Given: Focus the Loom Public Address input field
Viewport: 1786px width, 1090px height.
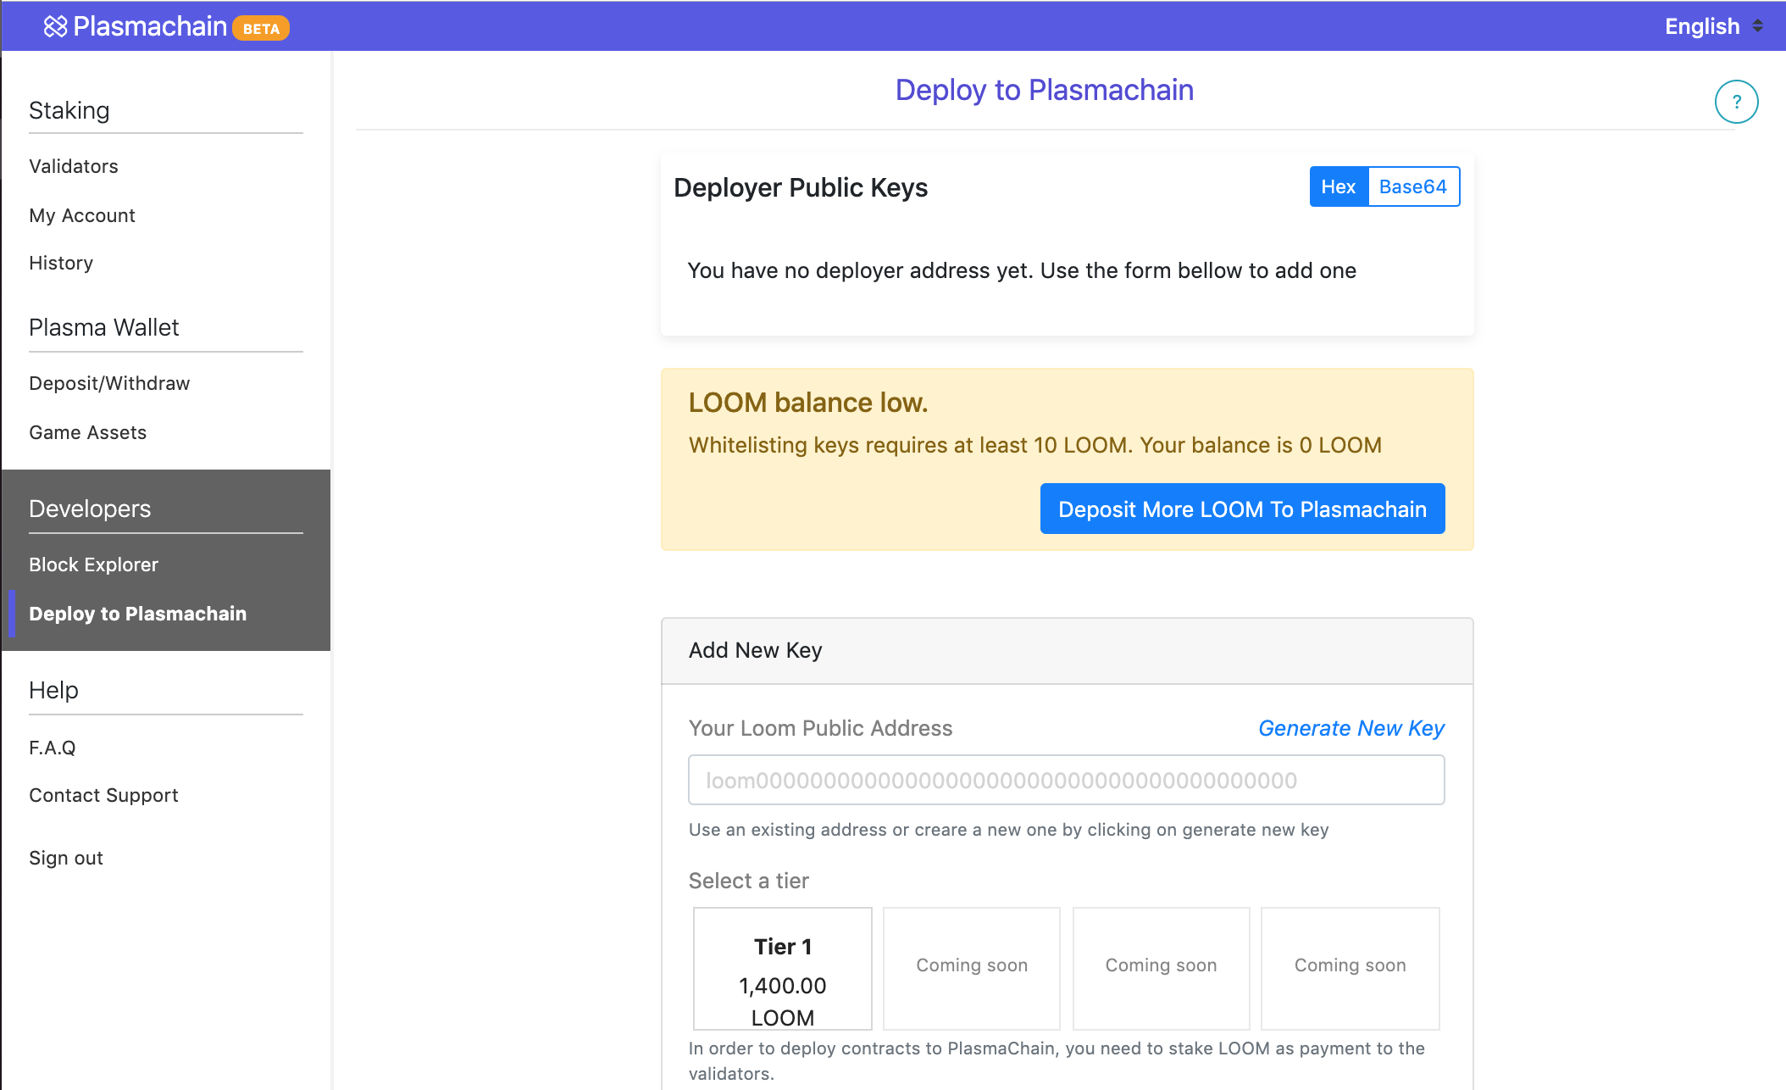Looking at the screenshot, I should coord(1067,780).
